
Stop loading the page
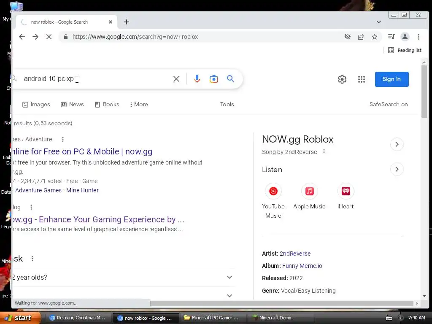(49, 37)
